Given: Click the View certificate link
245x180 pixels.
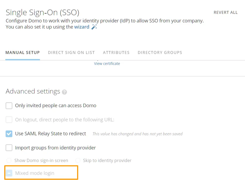Looking at the screenshot, I should (107, 64).
